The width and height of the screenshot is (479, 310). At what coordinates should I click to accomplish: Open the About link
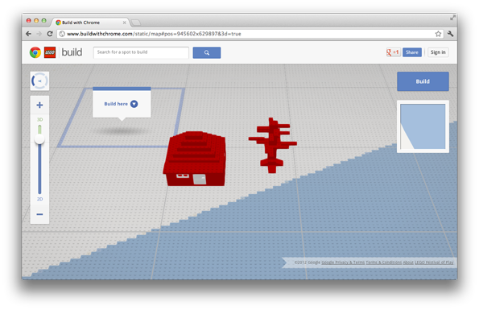point(408,262)
